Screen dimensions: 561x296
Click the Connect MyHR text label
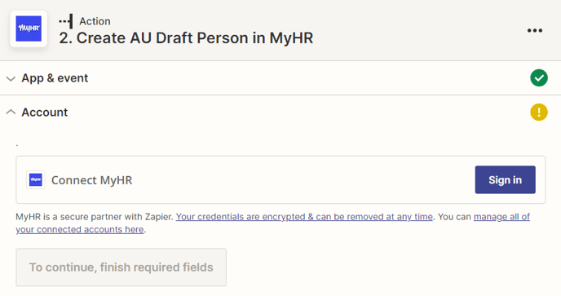coord(91,180)
